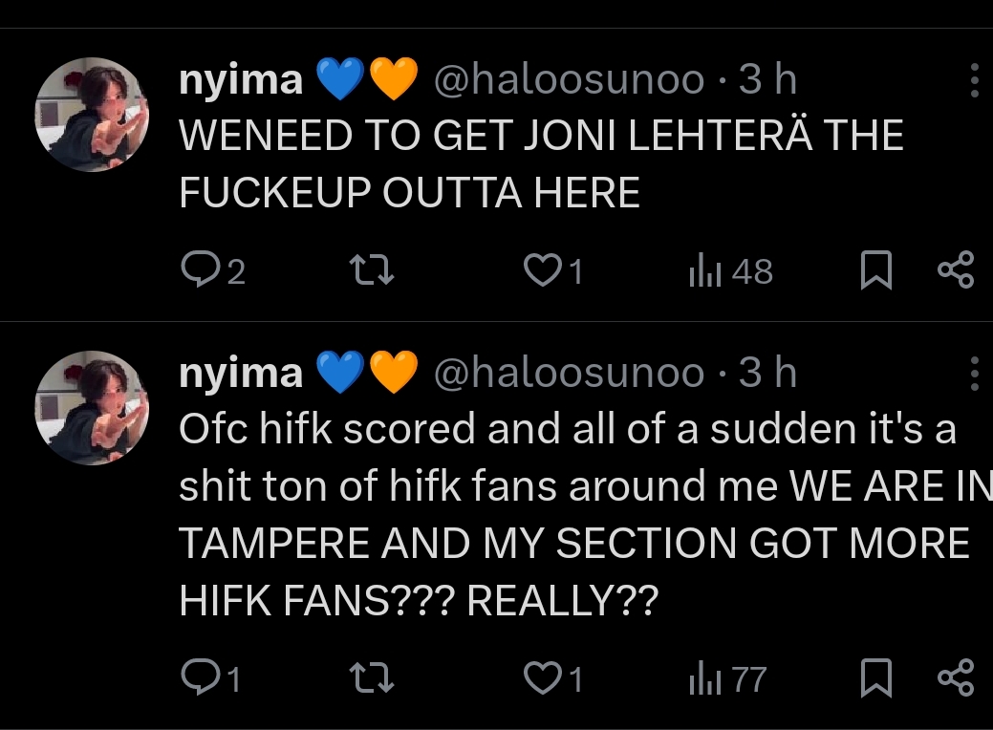View analytics showing 48 views

pos(730,272)
